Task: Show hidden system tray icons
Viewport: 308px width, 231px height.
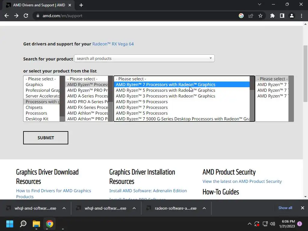Action: [249, 224]
